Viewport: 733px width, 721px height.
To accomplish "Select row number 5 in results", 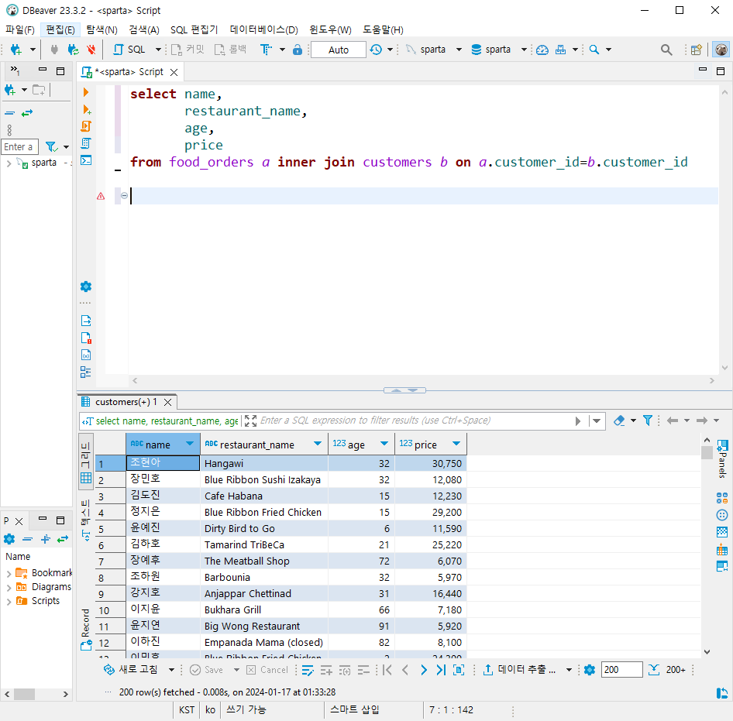I will [x=110, y=529].
